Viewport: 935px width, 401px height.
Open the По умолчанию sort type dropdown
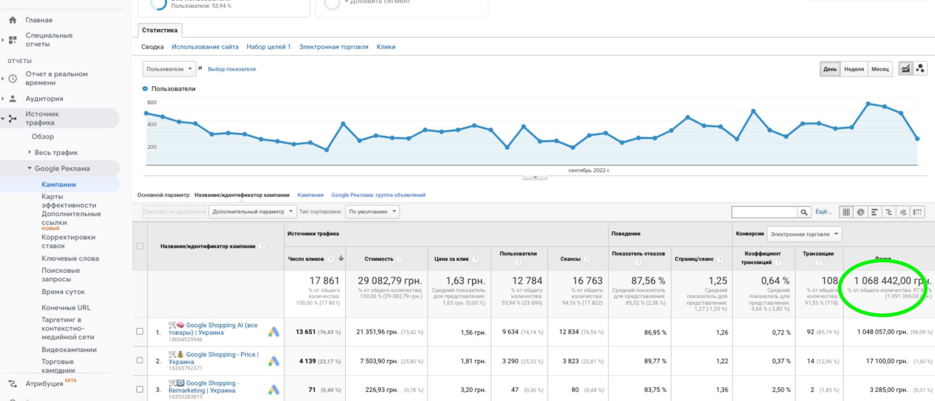pyautogui.click(x=372, y=212)
